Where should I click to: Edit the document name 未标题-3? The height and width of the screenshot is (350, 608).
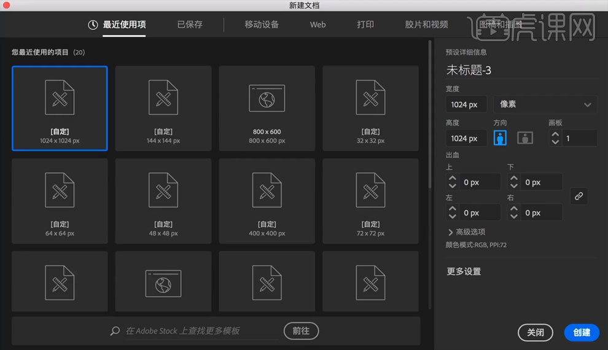(469, 70)
